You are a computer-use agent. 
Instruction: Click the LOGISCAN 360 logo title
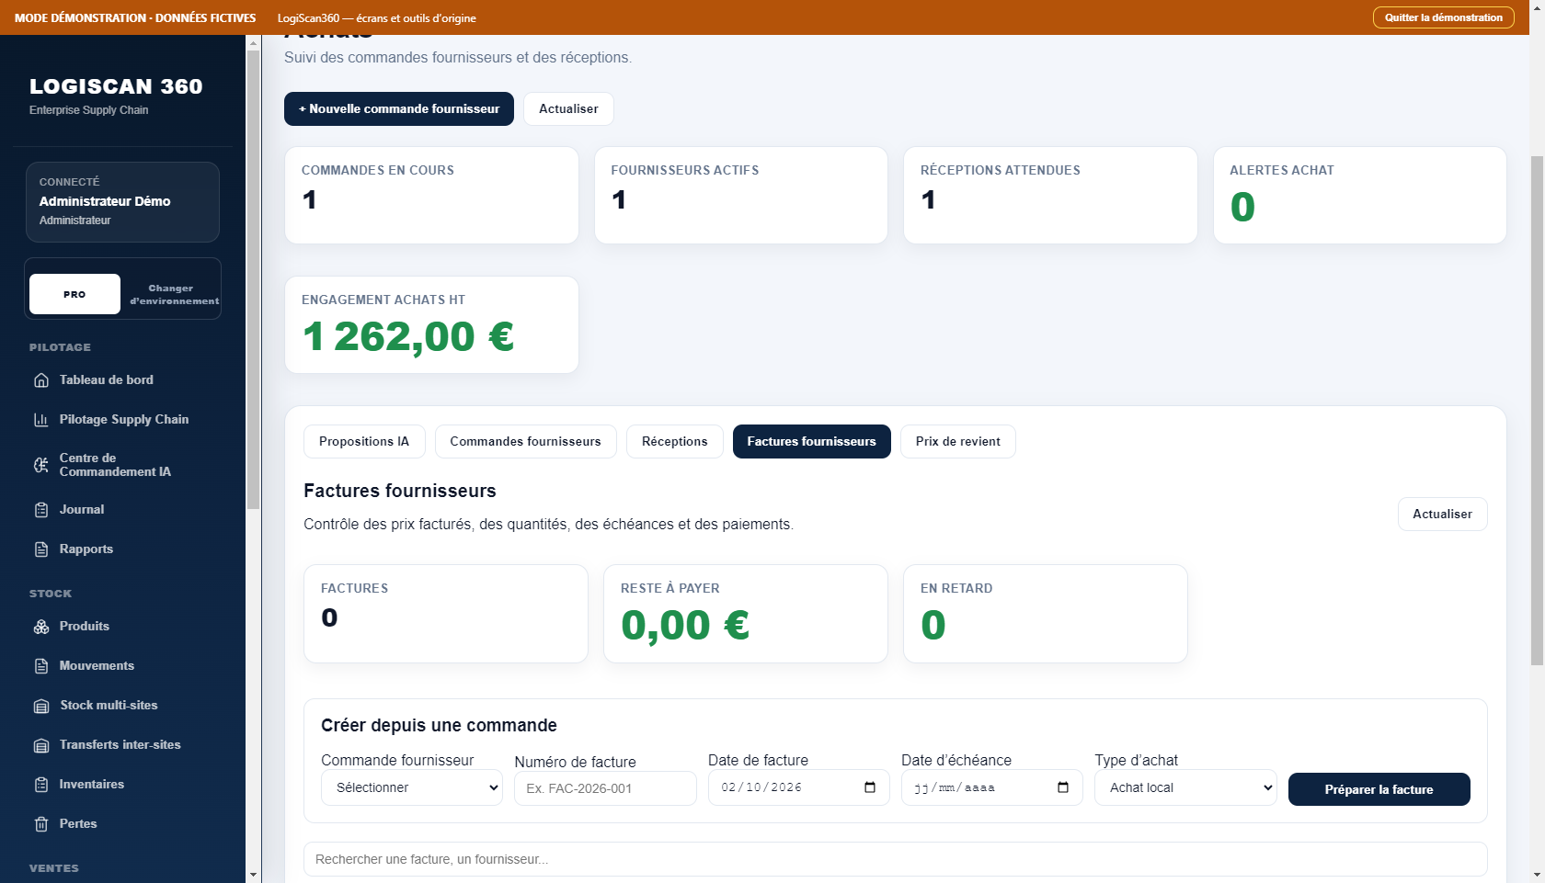click(116, 86)
